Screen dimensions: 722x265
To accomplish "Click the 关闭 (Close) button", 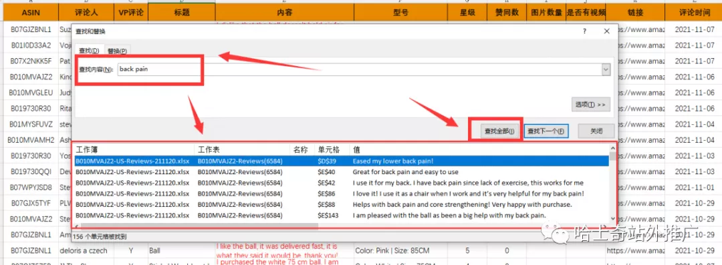I will pyautogui.click(x=596, y=131).
